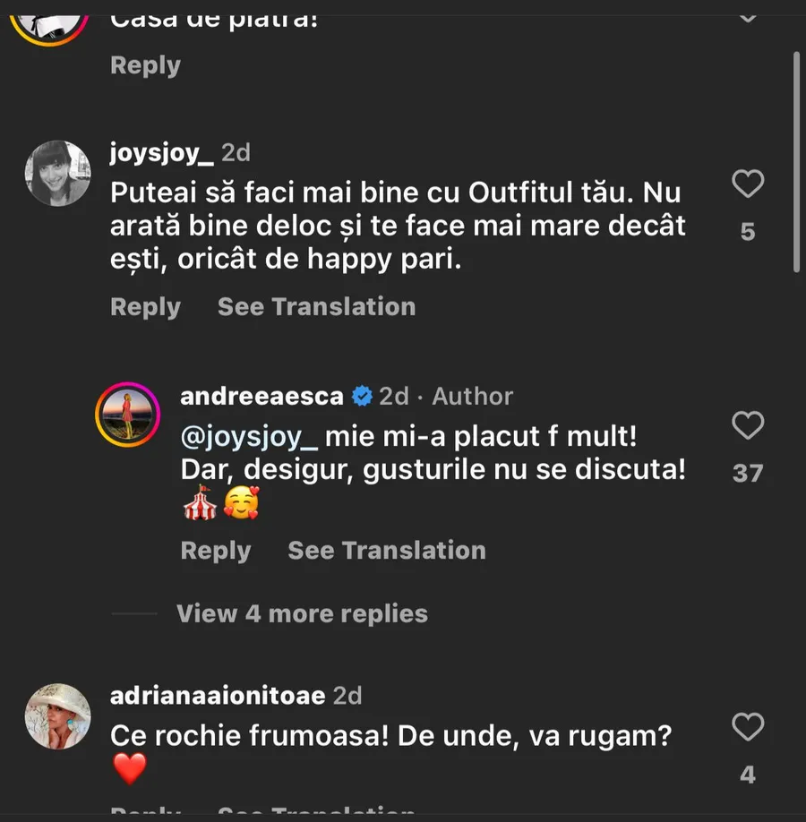Open the andreeaesca username link

pyautogui.click(x=262, y=396)
